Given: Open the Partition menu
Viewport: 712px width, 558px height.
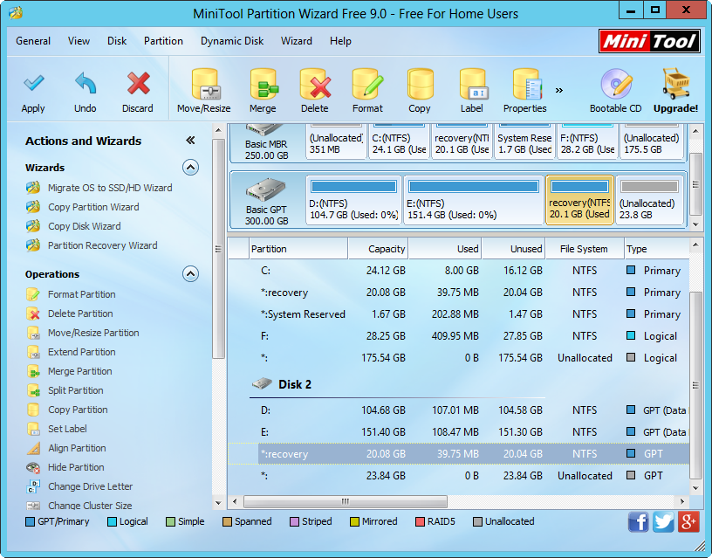Looking at the screenshot, I should (x=163, y=41).
